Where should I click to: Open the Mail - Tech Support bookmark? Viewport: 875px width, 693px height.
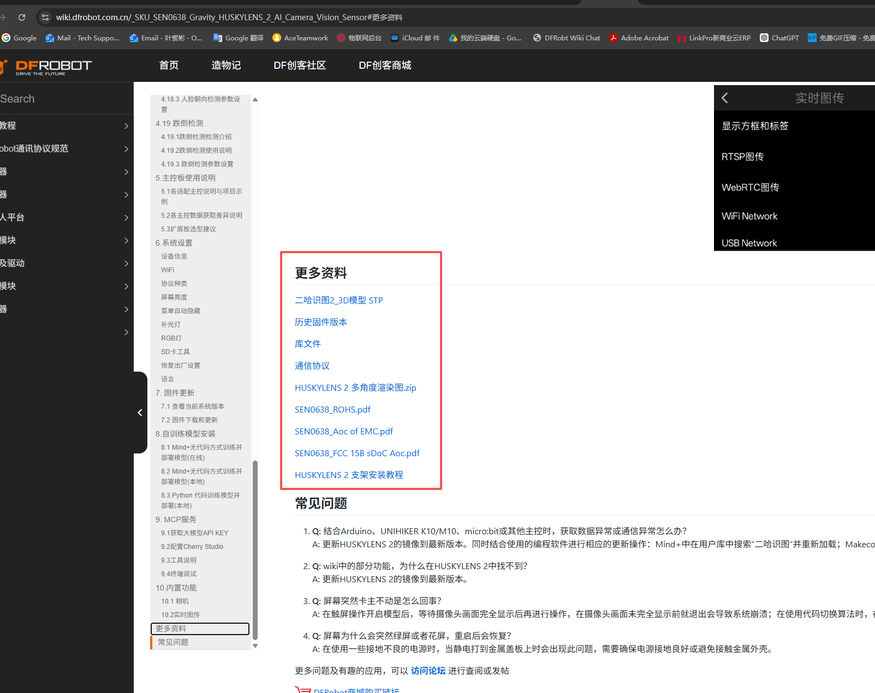pyautogui.click(x=82, y=38)
